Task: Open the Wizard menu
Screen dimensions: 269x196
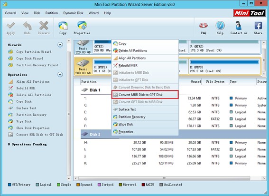Action: (93, 13)
